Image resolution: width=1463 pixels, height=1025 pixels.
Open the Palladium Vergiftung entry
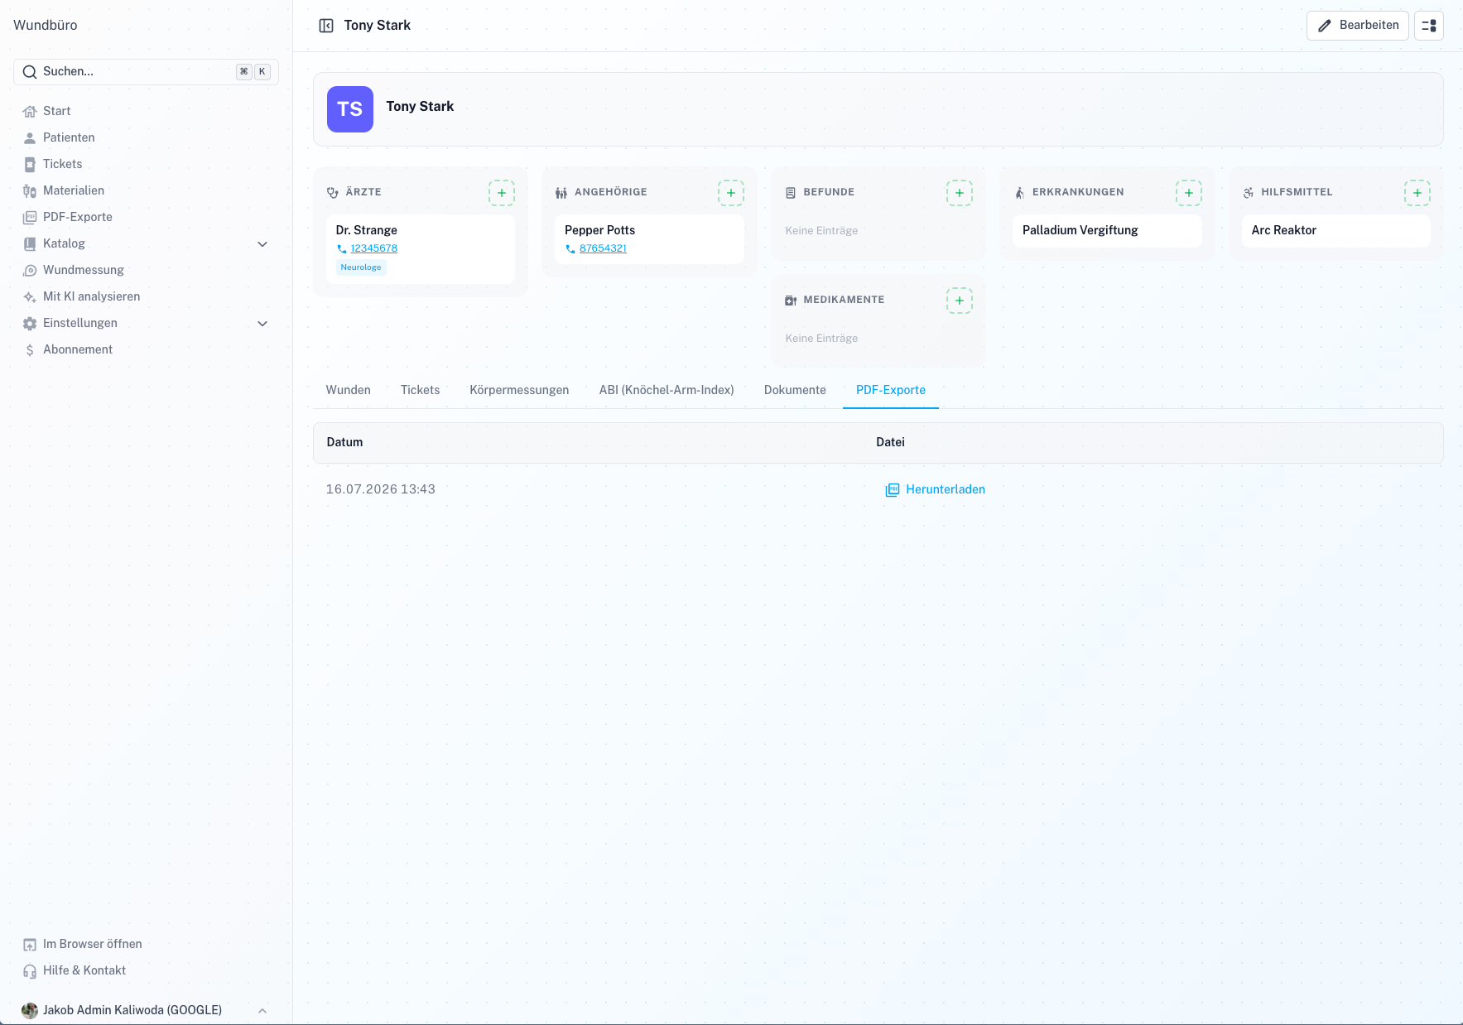(x=1107, y=231)
